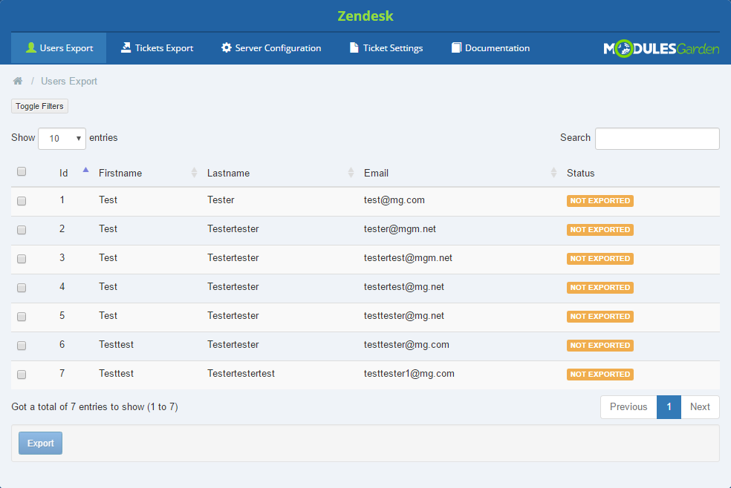Image resolution: width=731 pixels, height=488 pixels.
Task: Open the Documentation tab
Action: [490, 48]
